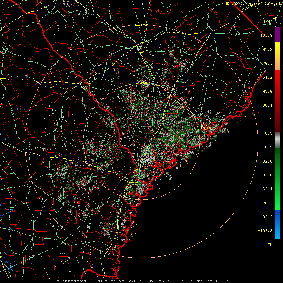Click the 45.6 legend value
283x283 pixels.
[x=268, y=91]
